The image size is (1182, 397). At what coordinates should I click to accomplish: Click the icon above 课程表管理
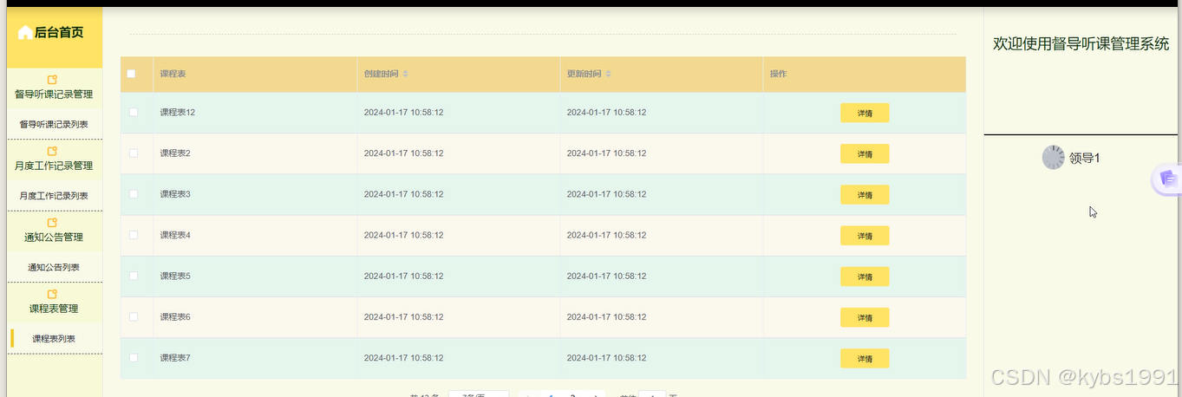[52, 294]
